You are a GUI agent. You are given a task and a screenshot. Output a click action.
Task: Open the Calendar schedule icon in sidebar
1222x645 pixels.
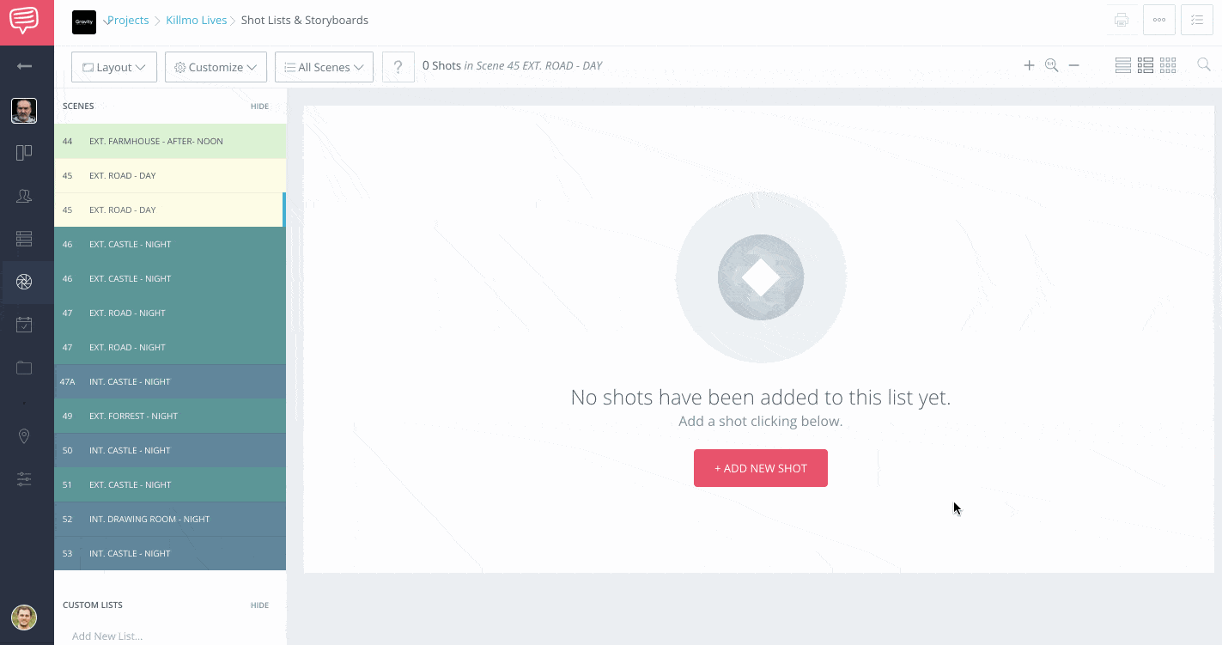pyautogui.click(x=24, y=324)
